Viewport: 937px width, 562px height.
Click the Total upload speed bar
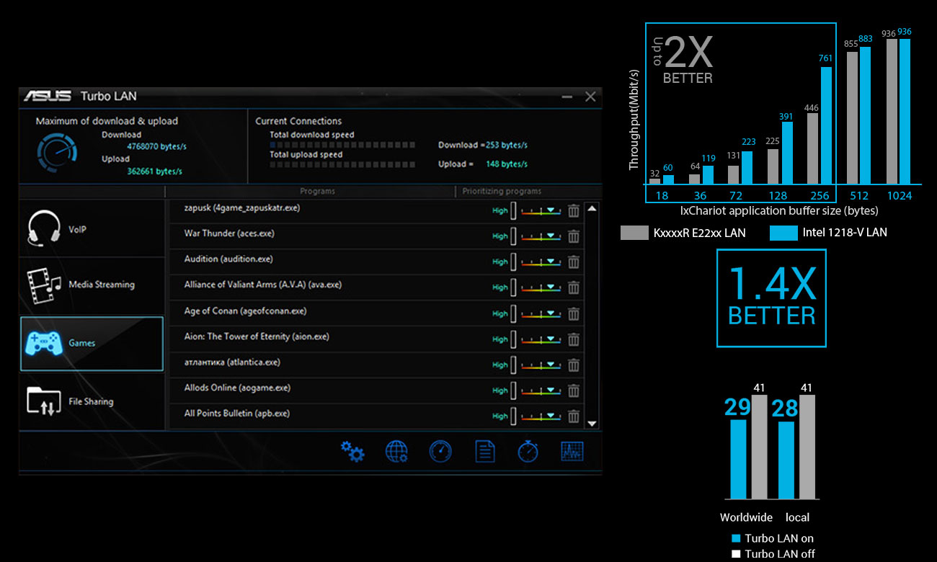tap(343, 164)
